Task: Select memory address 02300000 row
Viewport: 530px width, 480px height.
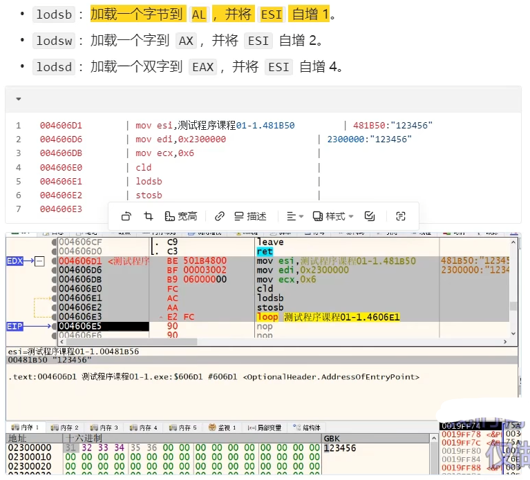Action: pyautogui.click(x=29, y=448)
